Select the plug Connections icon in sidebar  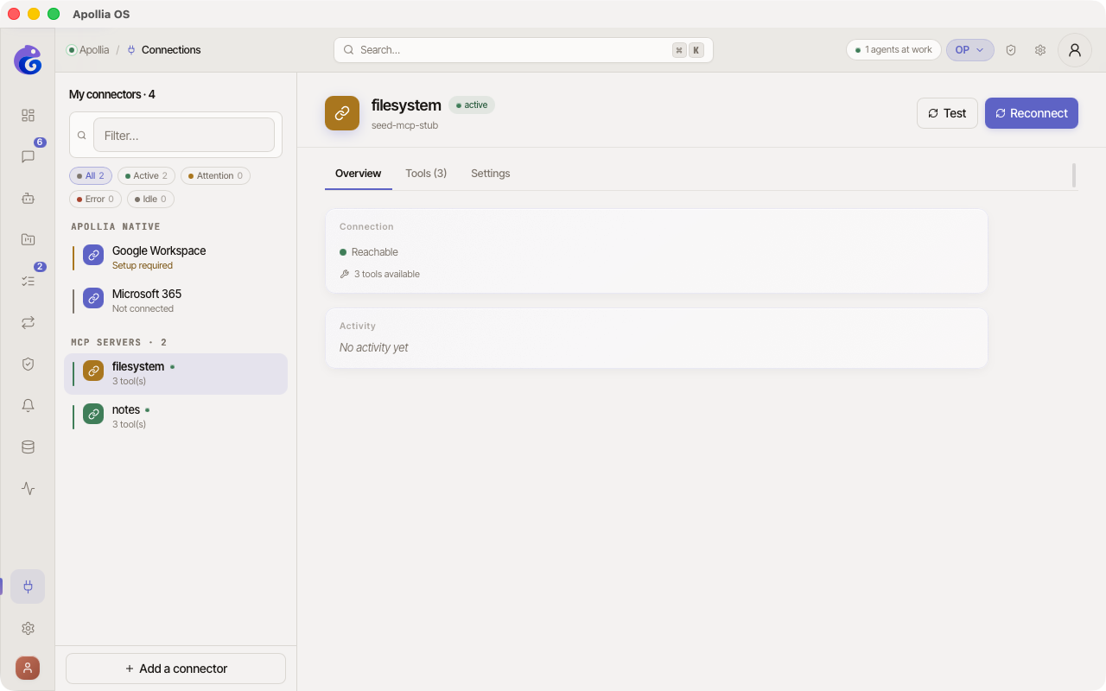click(28, 586)
